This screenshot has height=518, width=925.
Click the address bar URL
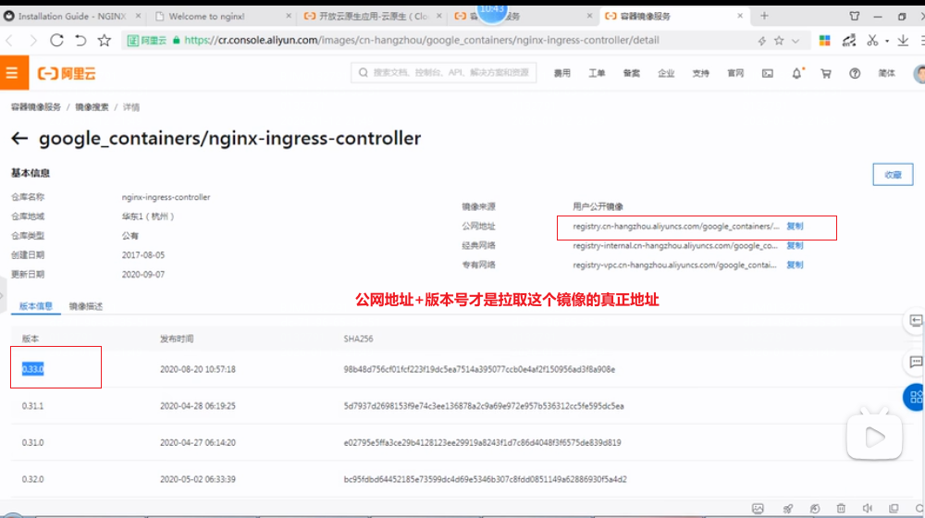point(422,40)
